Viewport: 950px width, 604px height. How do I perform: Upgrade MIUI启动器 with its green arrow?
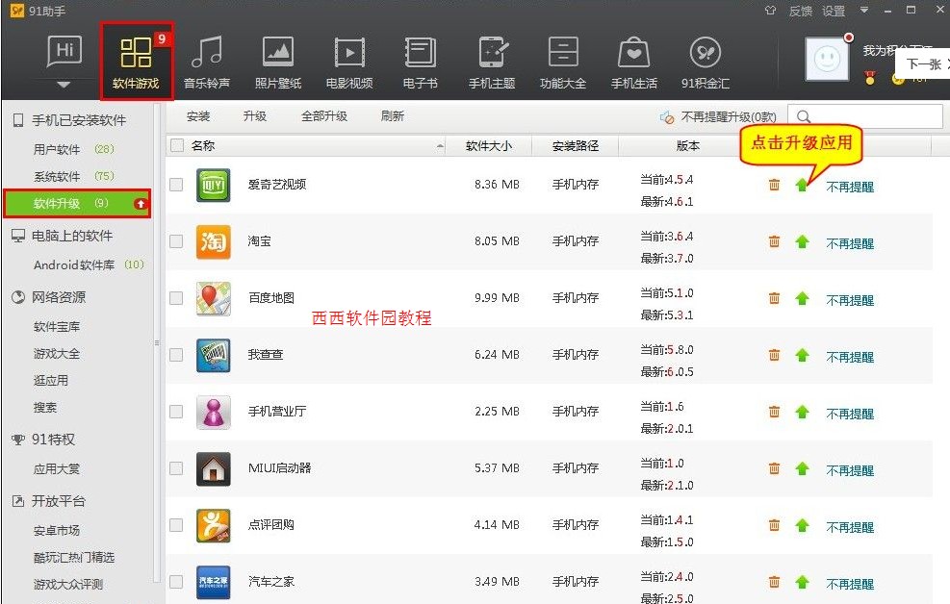802,468
